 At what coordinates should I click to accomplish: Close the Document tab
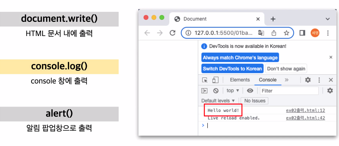[x=258, y=19]
